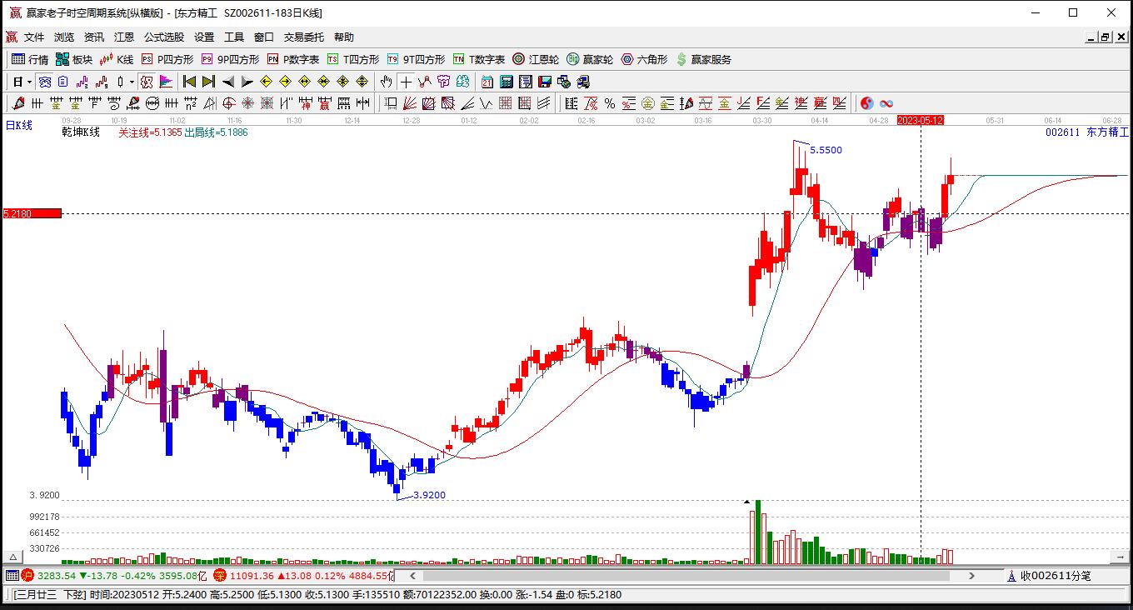Viewport: 1133px width, 610px height.
Task: Click the 行情 toolbar button
Action: tap(30, 59)
